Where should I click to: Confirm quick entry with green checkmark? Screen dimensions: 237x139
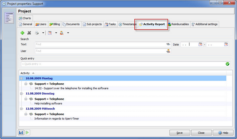227,64
